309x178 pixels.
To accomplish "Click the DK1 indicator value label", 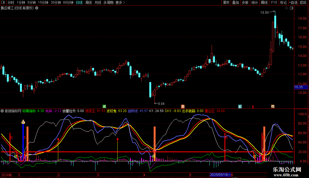I will click(x=173, y=111).
